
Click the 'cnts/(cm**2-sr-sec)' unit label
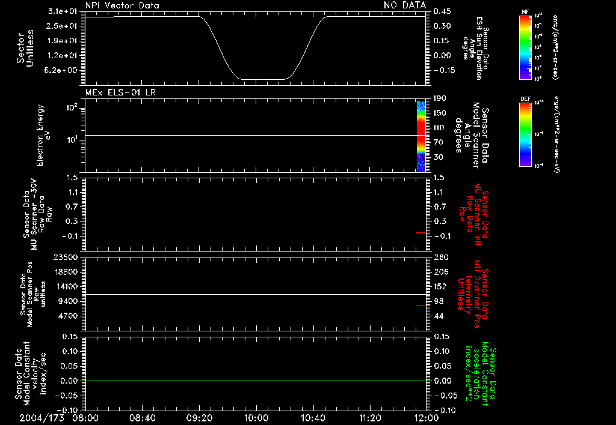(x=555, y=47)
